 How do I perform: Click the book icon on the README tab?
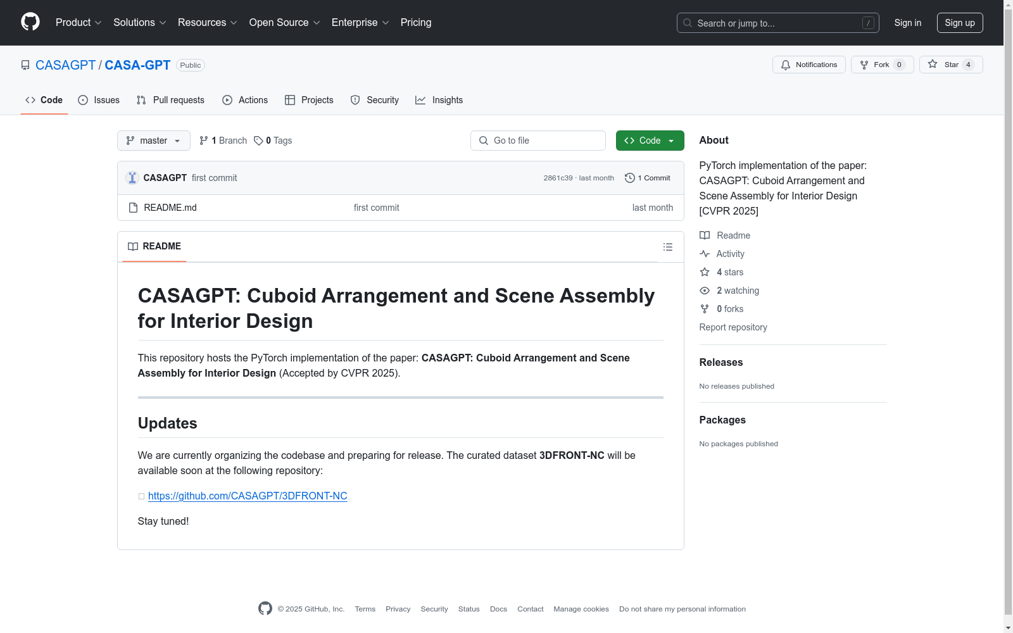tap(133, 246)
